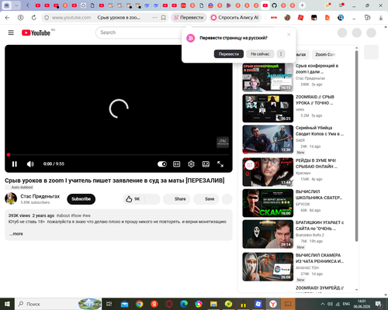This screenshot has height=310, width=388.
Task: Open the player settings gear
Action: [x=191, y=164]
